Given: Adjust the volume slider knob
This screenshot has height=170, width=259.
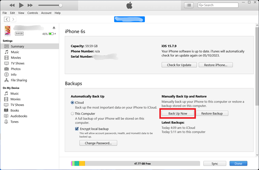Looking at the screenshot, I should point(60,6).
